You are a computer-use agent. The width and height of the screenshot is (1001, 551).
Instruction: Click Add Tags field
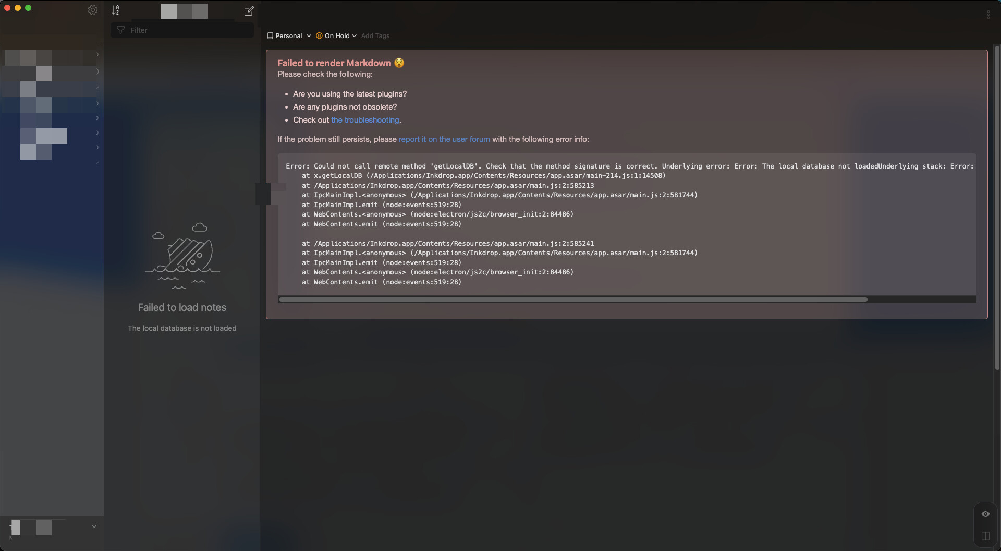click(x=375, y=36)
